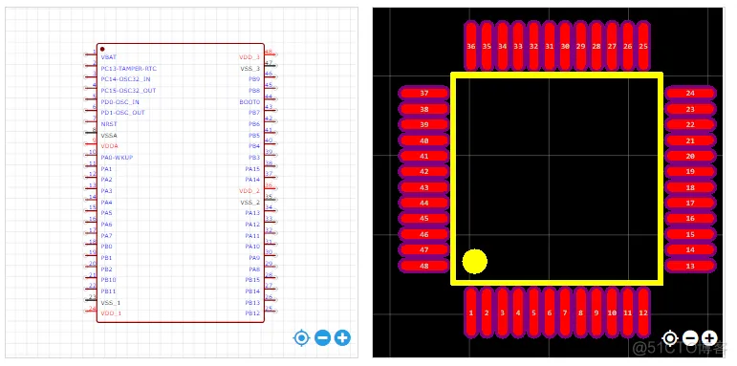Click footprint pad 37
The image size is (737, 366).
coord(424,93)
